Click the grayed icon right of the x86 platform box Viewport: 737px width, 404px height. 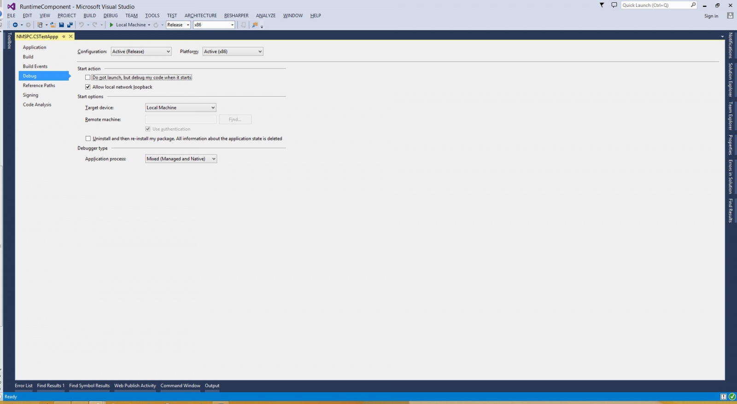pos(243,25)
